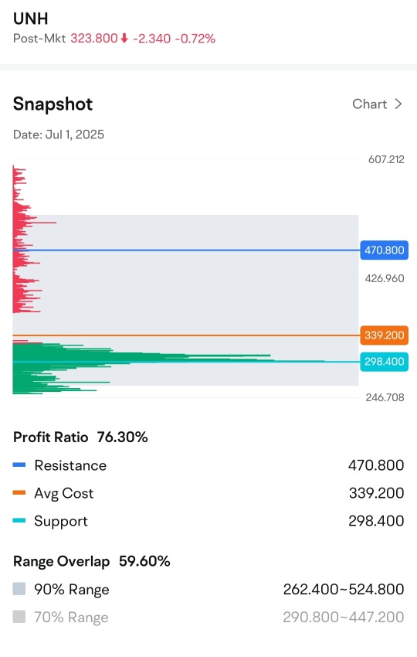The width and height of the screenshot is (417, 657).
Task: Click the red down arrow price icon
Action: point(124,39)
